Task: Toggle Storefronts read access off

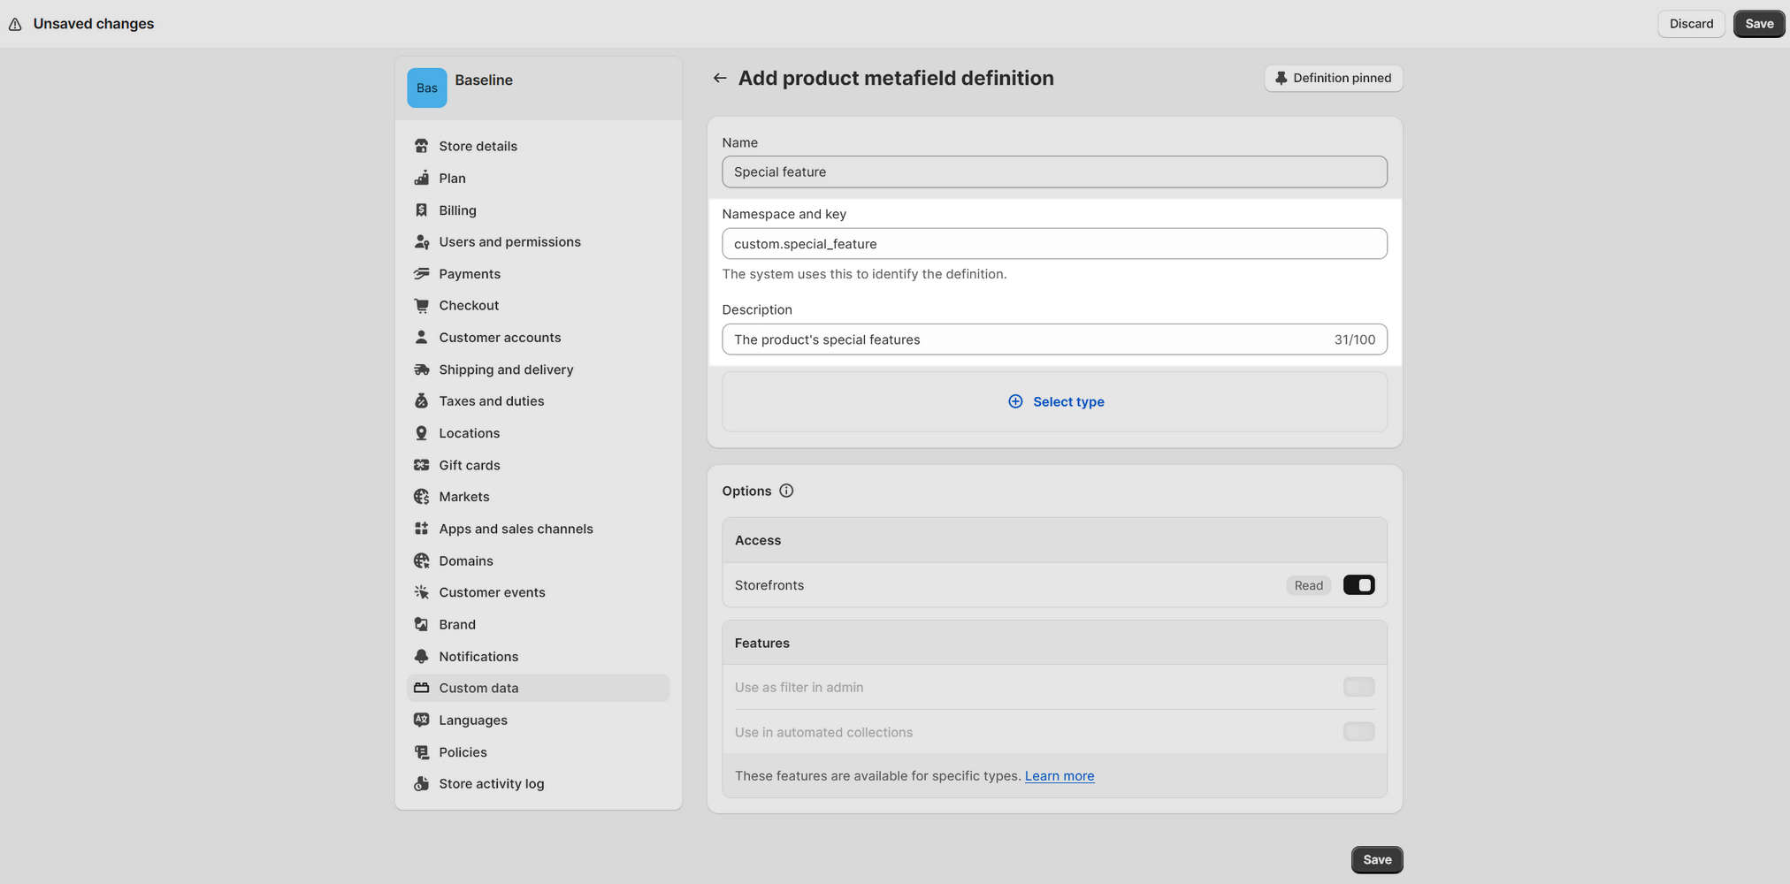Action: pos(1358,584)
